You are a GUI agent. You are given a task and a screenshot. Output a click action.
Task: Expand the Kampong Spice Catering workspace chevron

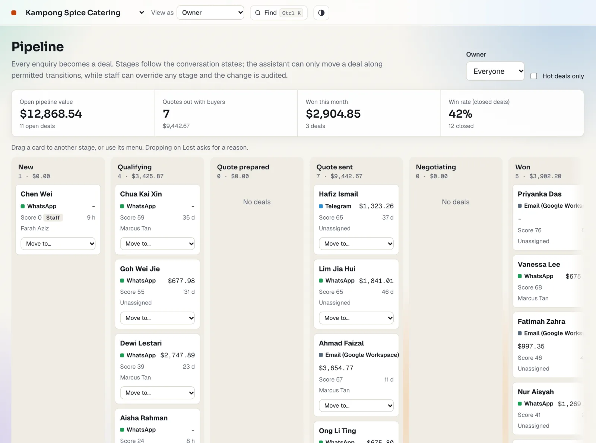142,13
